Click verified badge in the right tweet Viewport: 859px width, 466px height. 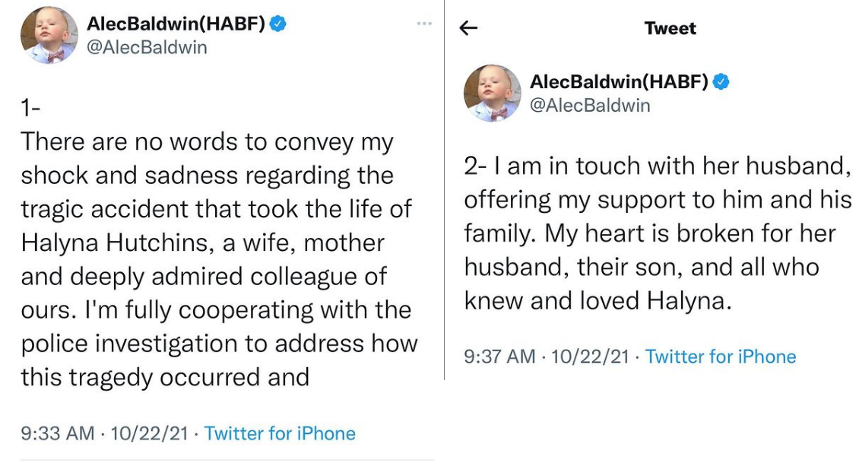pyautogui.click(x=721, y=81)
